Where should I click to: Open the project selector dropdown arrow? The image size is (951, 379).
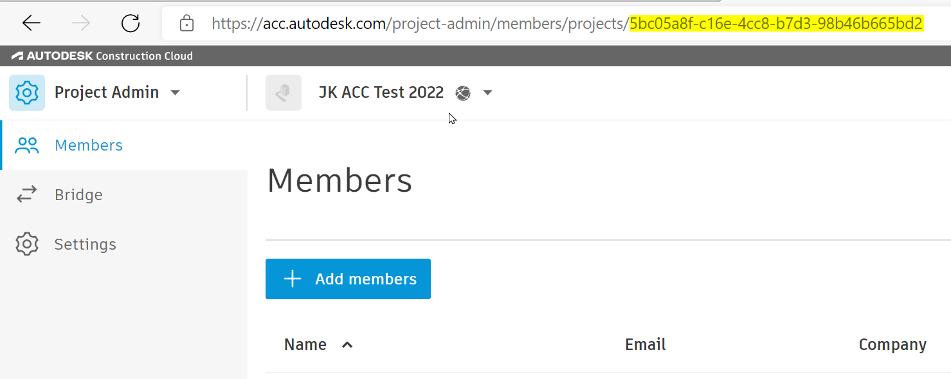tap(487, 93)
